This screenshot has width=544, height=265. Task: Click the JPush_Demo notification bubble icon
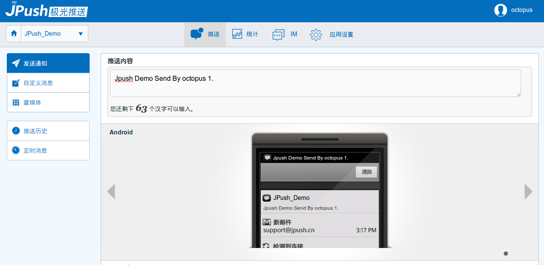267,198
